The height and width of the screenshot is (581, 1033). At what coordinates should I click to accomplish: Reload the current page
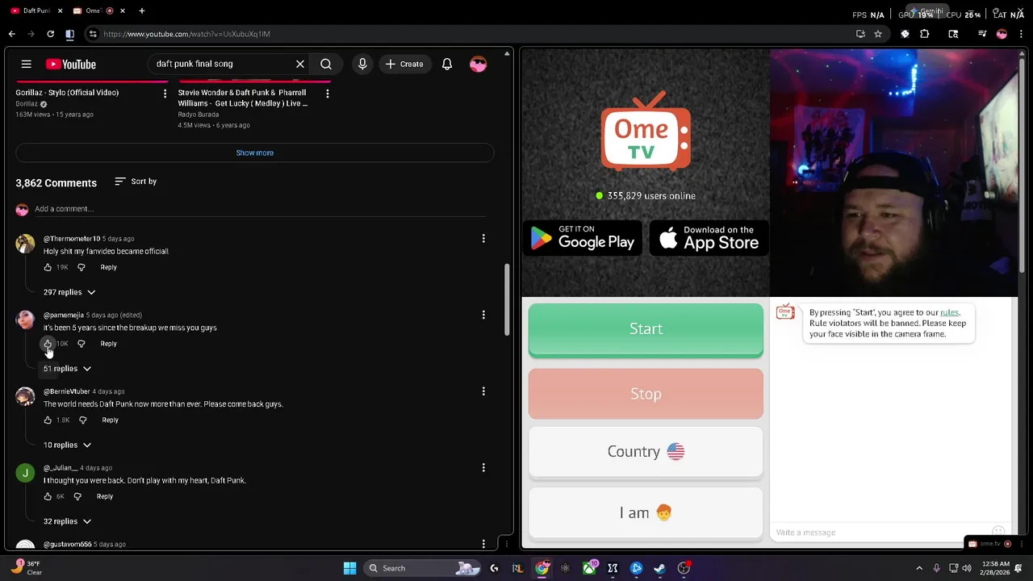pyautogui.click(x=50, y=34)
